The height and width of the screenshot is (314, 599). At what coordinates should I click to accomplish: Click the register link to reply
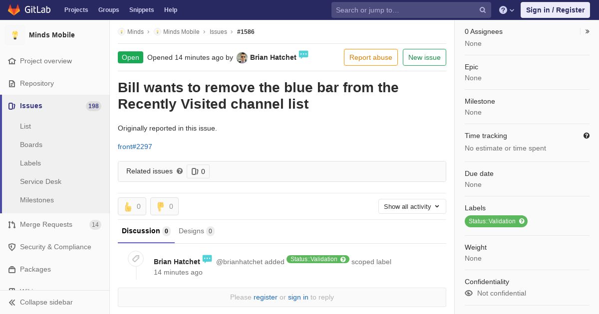point(266,297)
